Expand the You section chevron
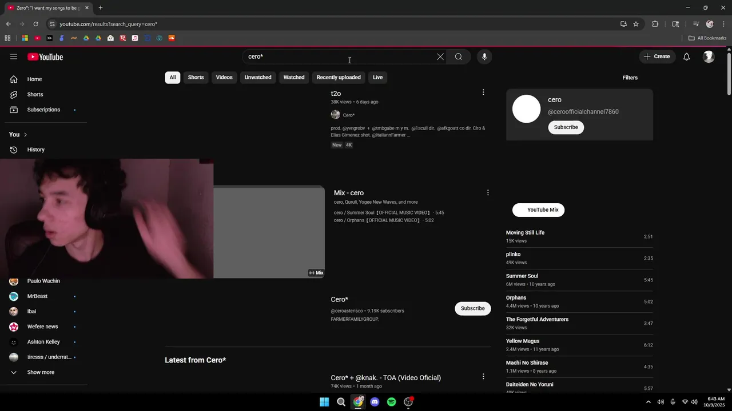732x411 pixels. [x=25, y=135]
